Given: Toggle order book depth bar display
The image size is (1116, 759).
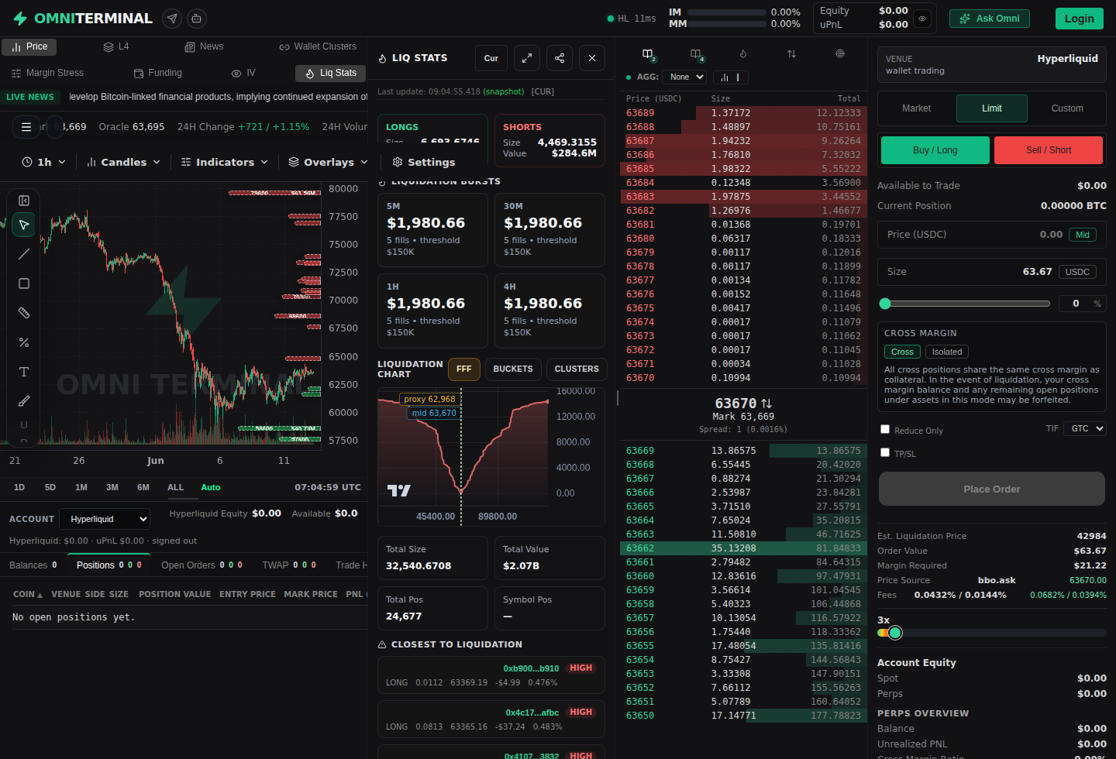Looking at the screenshot, I should [731, 77].
